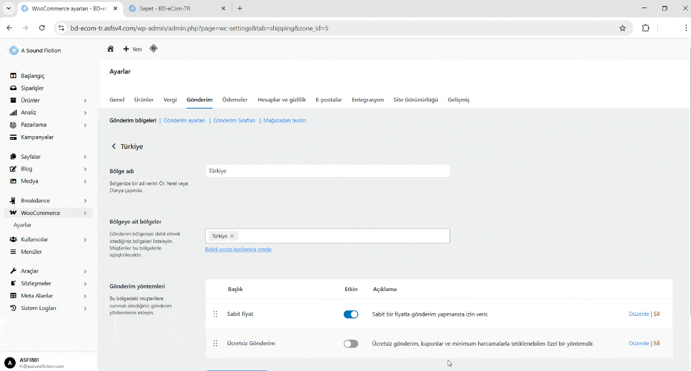Click the Belirli posta kodlarıyla sınırla link
691x371 pixels.
click(x=238, y=249)
